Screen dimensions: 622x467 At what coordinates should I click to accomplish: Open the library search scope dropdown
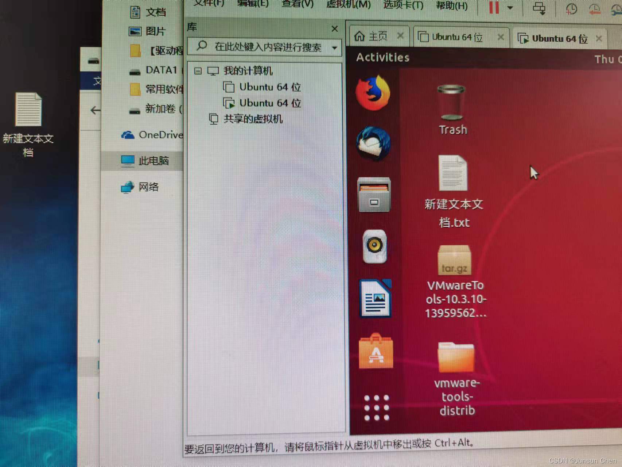click(335, 47)
